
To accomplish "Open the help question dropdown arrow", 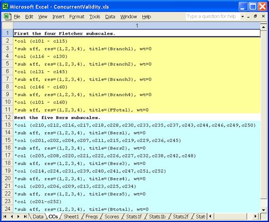I will pyautogui.click(x=243, y=17).
